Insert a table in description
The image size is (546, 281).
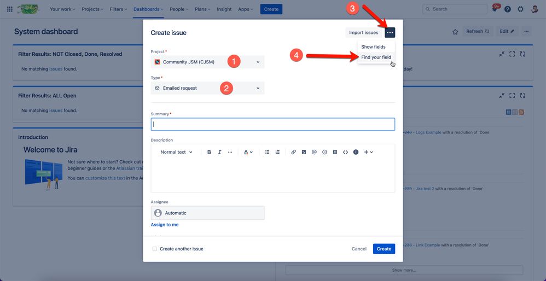[335, 152]
